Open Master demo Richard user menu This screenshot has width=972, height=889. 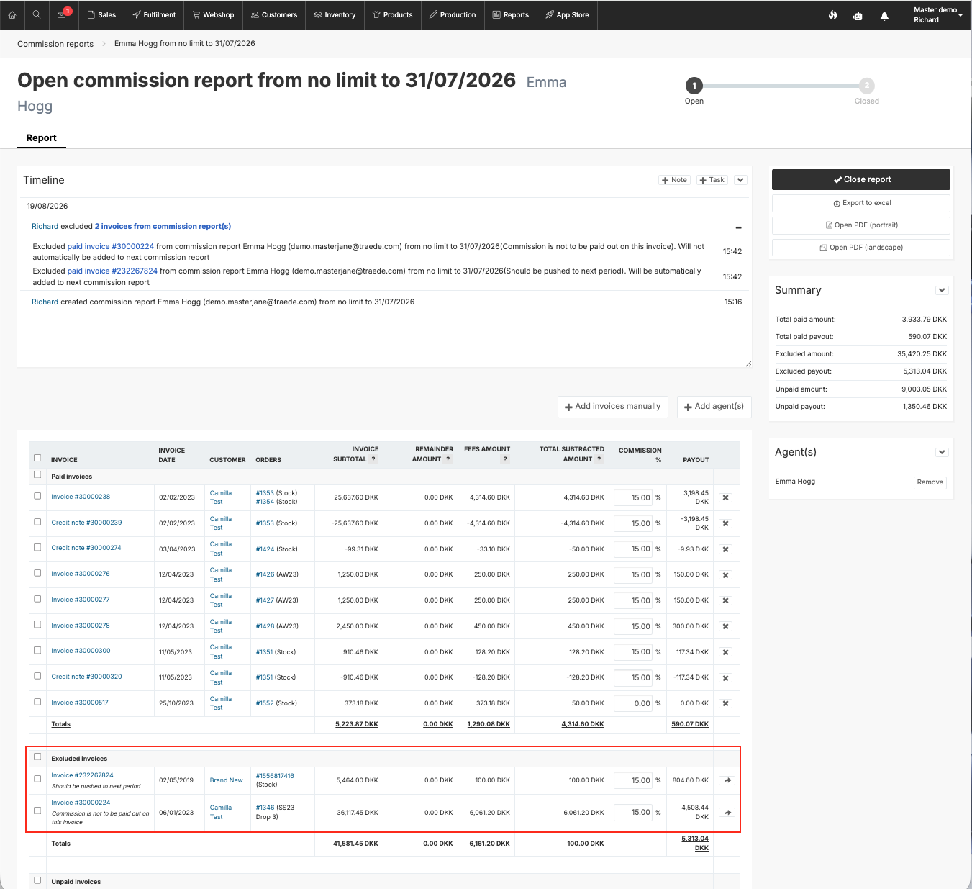(937, 15)
